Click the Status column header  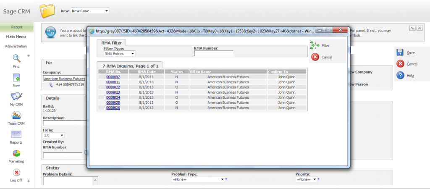(177, 71)
